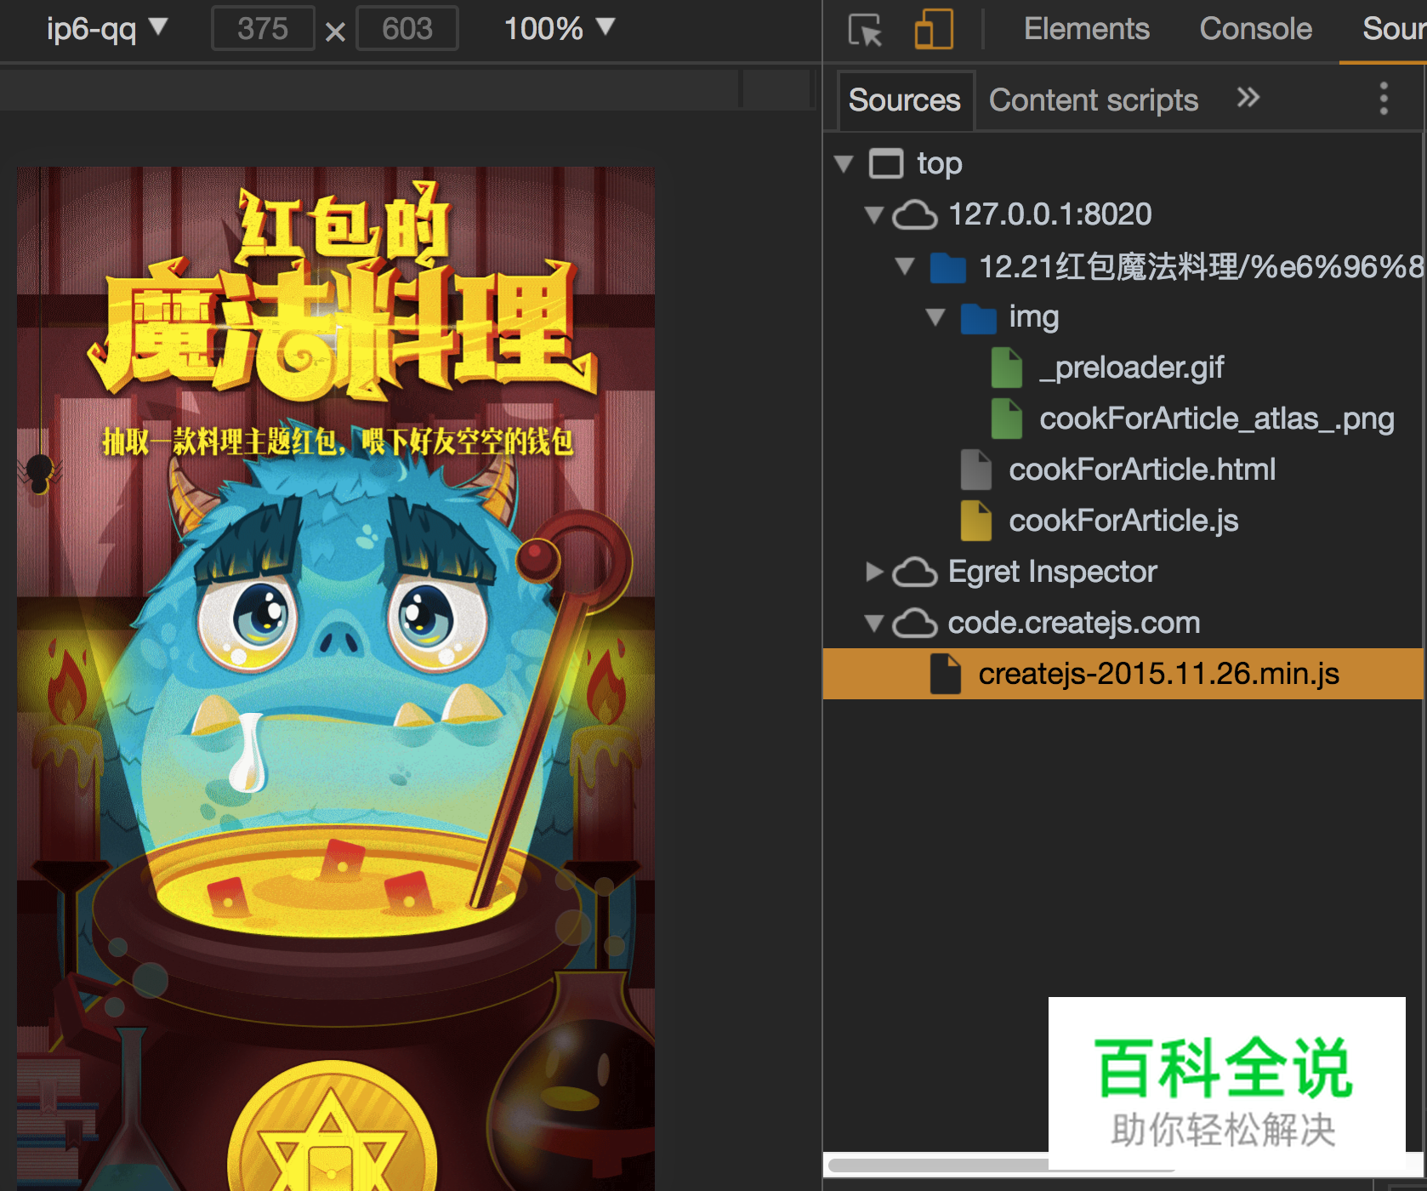Click the gold star coin in the preview
This screenshot has height=1191, width=1427.
click(x=332, y=1127)
